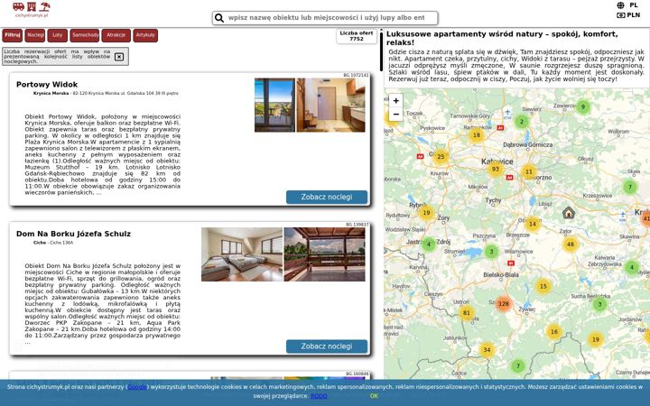Open the 93 cluster near Katowice
The width and height of the screenshot is (650, 406).
click(496, 169)
